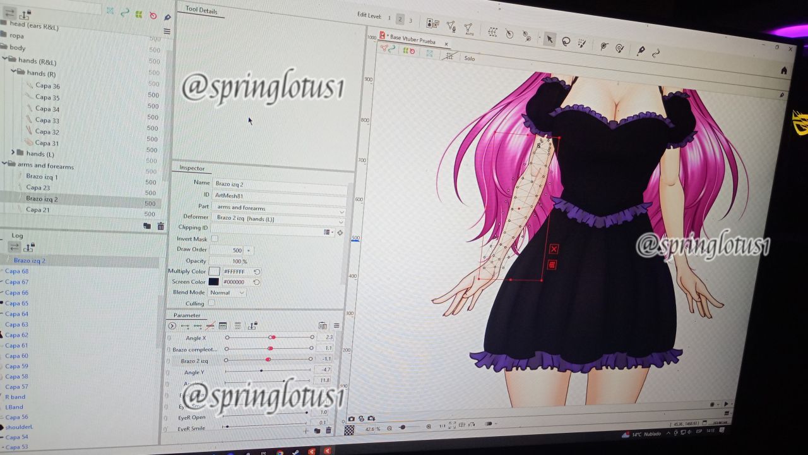Select the Capa 36 layer
Screen dimensions: 808x455
(47, 85)
